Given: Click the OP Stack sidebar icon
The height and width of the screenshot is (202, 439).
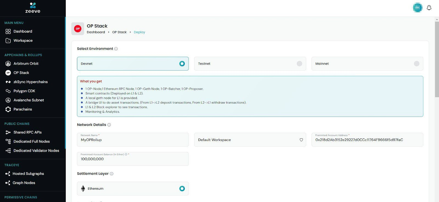Looking at the screenshot, I should point(8,73).
